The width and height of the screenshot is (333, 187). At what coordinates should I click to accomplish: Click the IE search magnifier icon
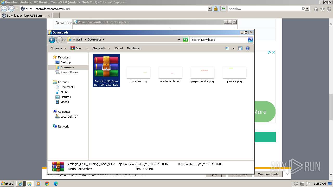[x=303, y=9]
